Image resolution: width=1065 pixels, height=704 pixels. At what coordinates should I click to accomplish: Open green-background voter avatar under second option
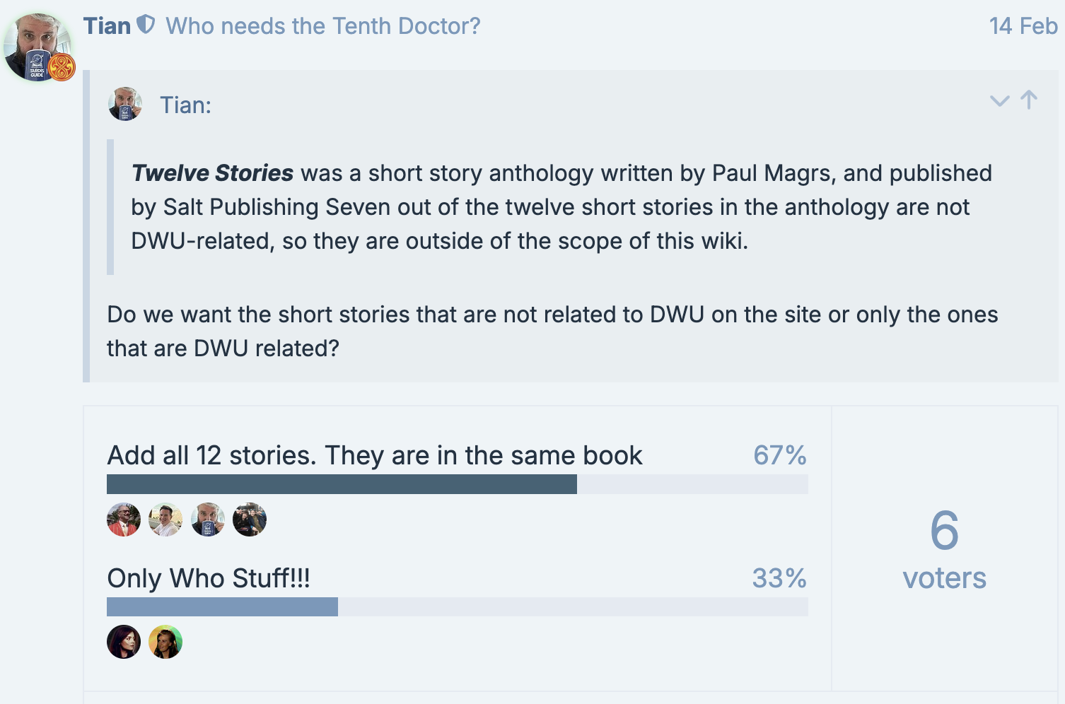click(x=165, y=642)
